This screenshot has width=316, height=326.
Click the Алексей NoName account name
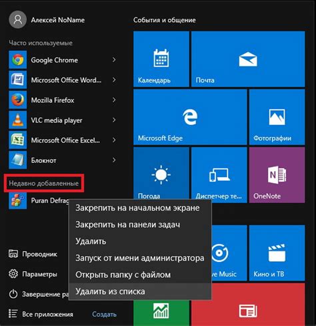point(58,20)
